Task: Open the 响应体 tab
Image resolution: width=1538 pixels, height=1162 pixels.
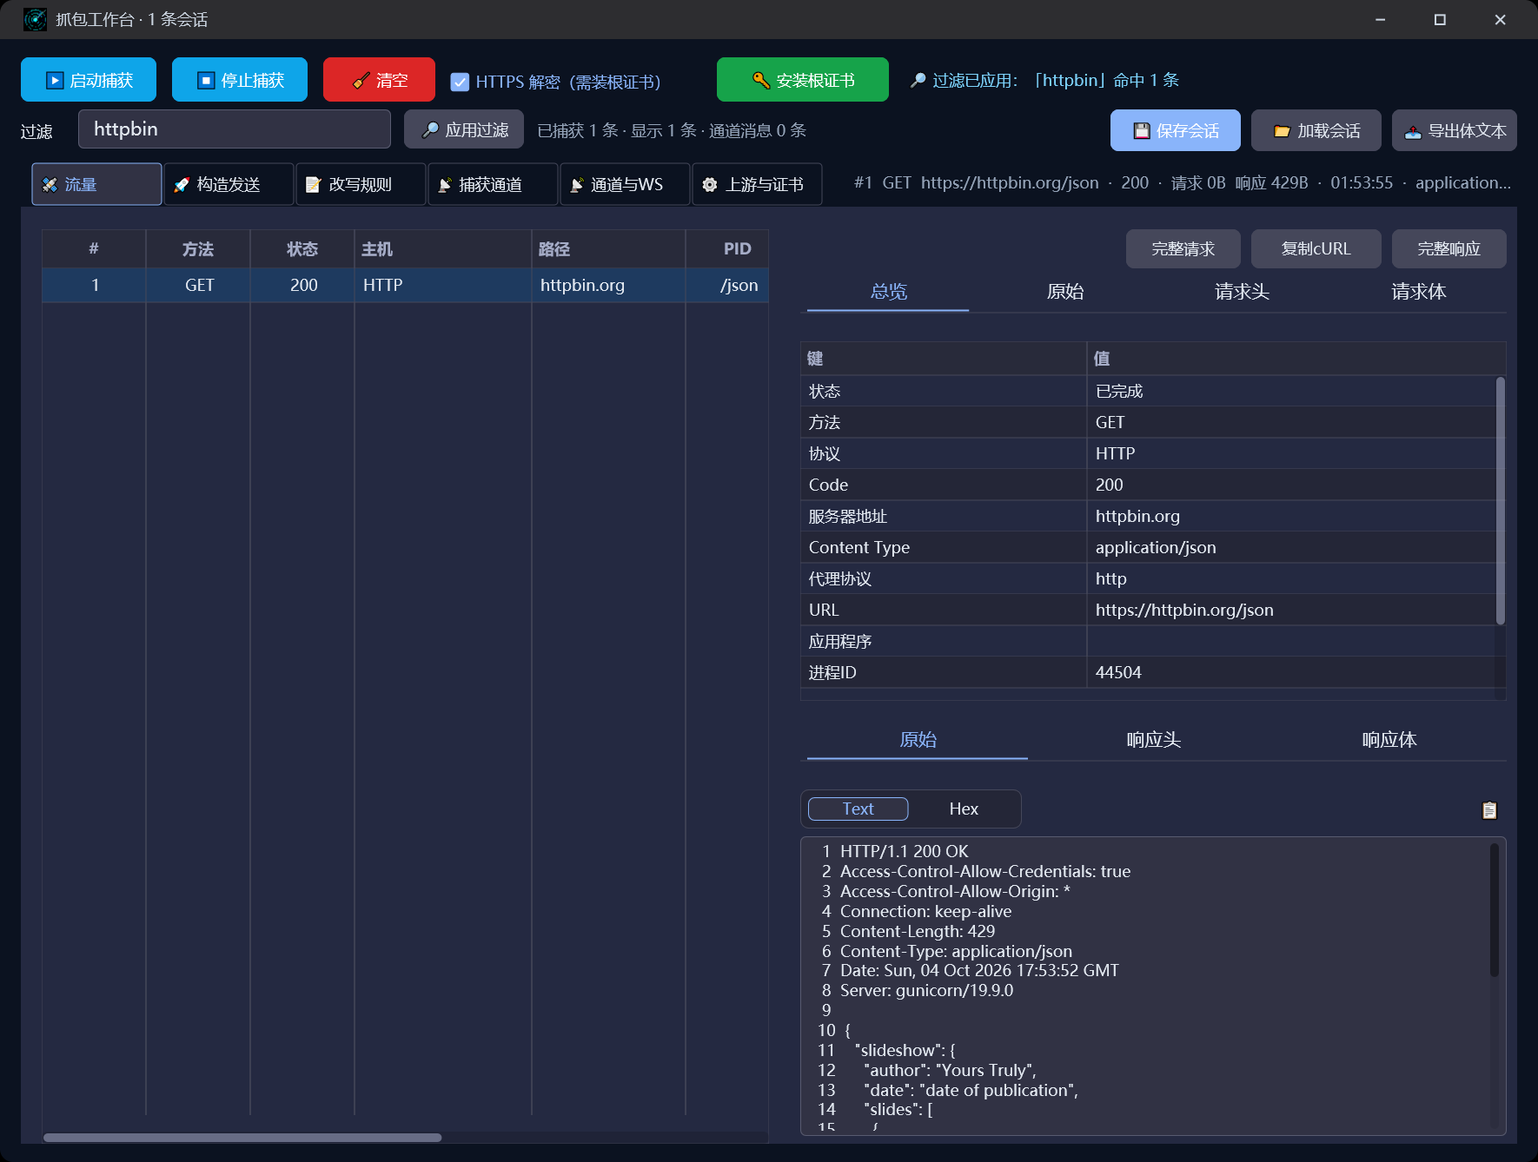Action: pyautogui.click(x=1389, y=740)
